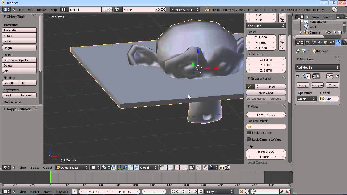
Task: Toggle modifier render and viewport visibility
Action: 316,76
